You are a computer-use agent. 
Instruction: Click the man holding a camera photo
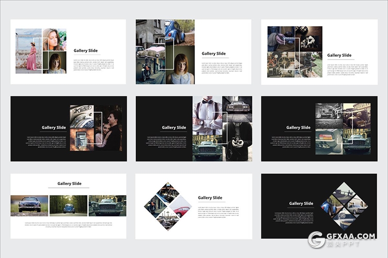click(237, 141)
